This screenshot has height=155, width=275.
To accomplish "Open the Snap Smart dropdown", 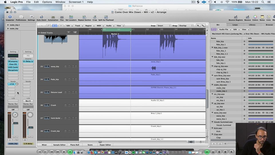I will 164,26.
